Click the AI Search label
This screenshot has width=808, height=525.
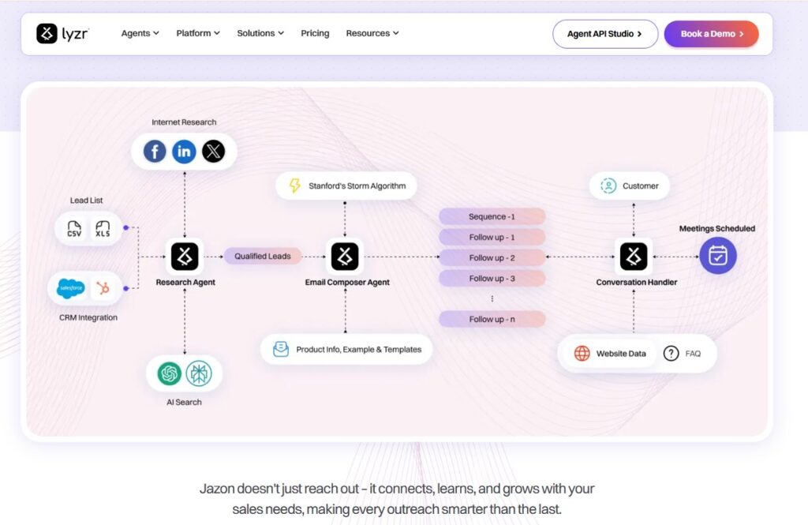(184, 403)
